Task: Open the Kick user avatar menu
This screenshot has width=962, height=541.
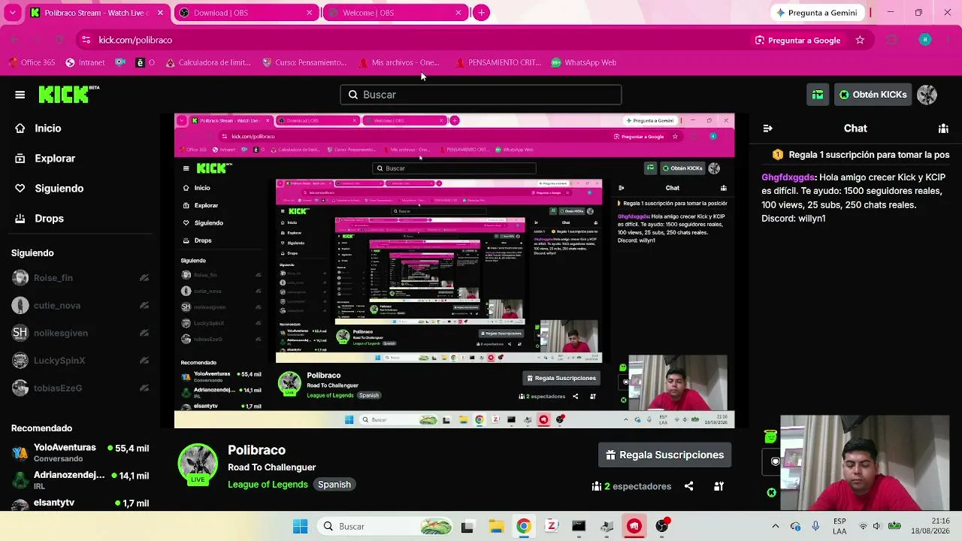Action: 927,95
